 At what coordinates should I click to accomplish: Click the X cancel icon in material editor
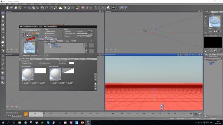tap(95, 77)
